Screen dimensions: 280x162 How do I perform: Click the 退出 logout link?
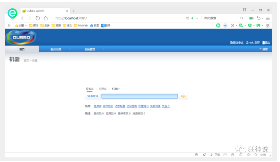coord(266,42)
